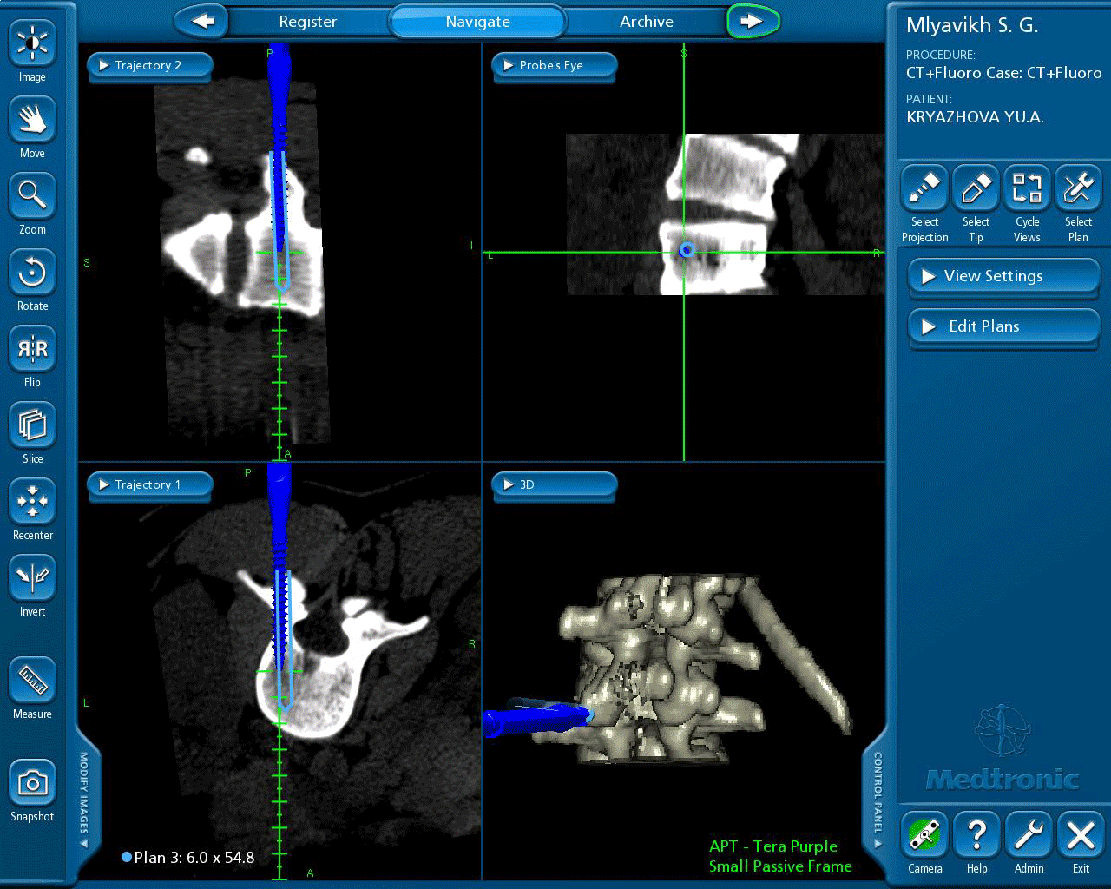This screenshot has width=1111, height=889.
Task: Click patient name KRYAZHOVA YU.A.
Action: (975, 117)
